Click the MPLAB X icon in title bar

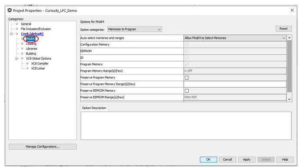tap(10, 10)
